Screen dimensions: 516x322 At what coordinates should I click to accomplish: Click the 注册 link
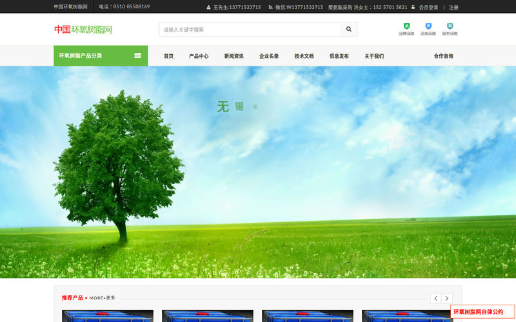pyautogui.click(x=453, y=7)
